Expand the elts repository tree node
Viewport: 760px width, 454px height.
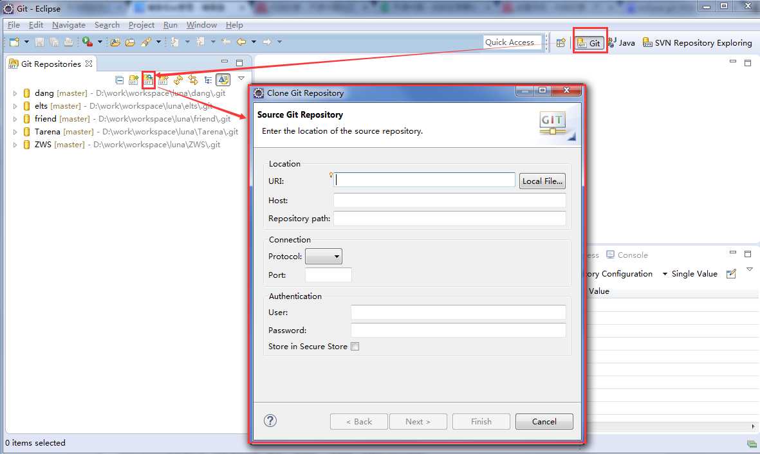pos(15,106)
